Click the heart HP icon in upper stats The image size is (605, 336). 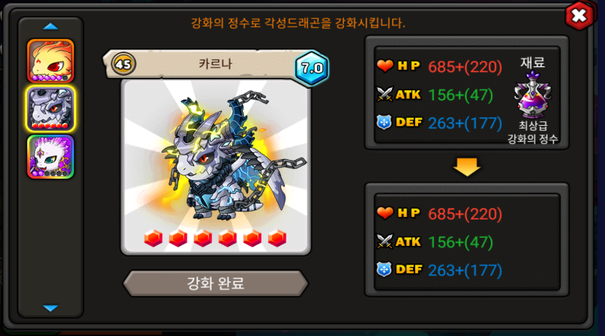[x=385, y=66]
